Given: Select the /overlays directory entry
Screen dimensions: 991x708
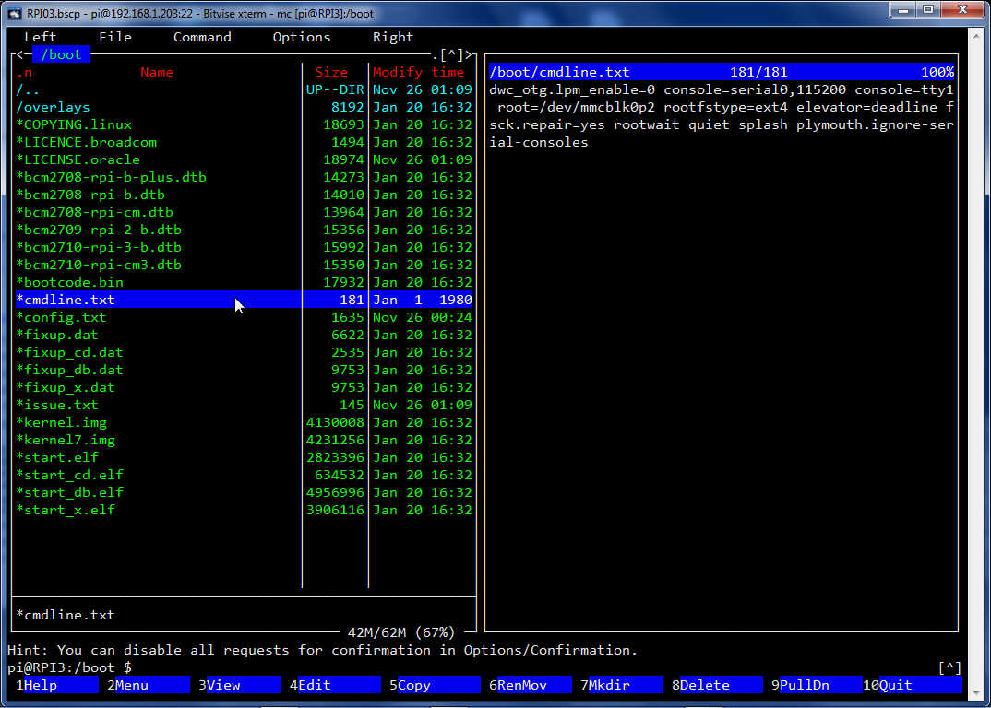Looking at the screenshot, I should 53,107.
